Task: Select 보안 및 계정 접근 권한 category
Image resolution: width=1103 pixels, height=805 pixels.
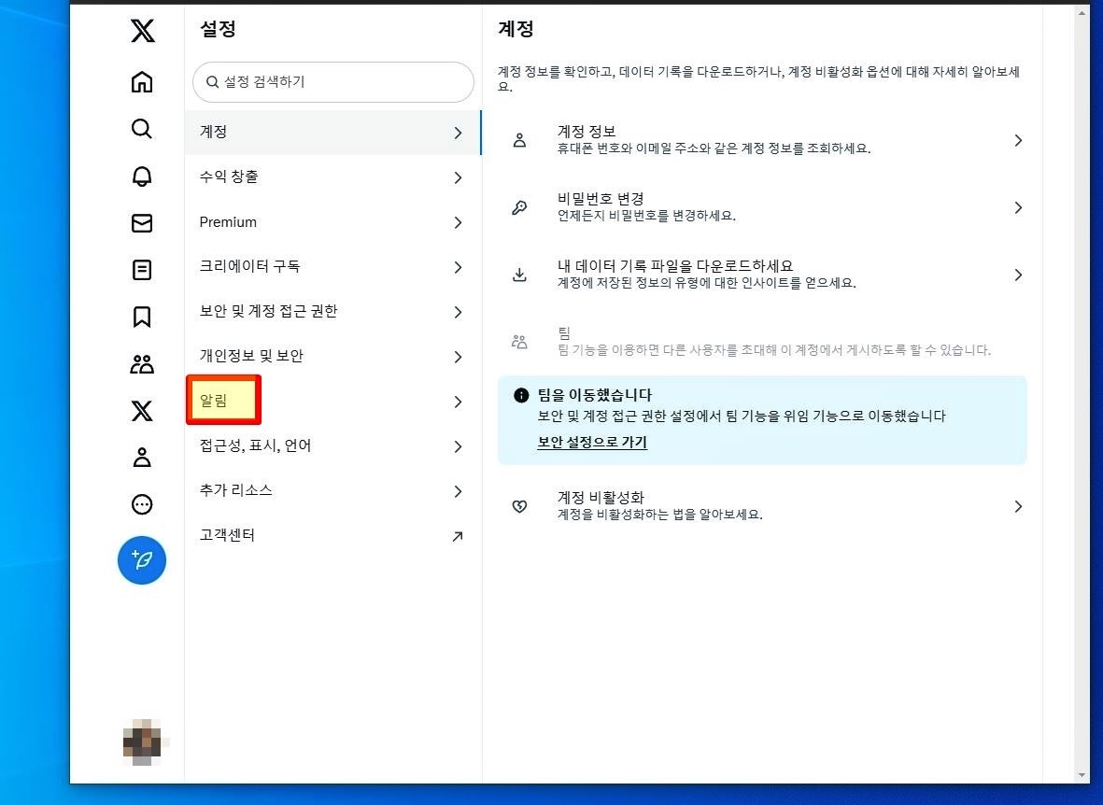Action: click(x=332, y=312)
